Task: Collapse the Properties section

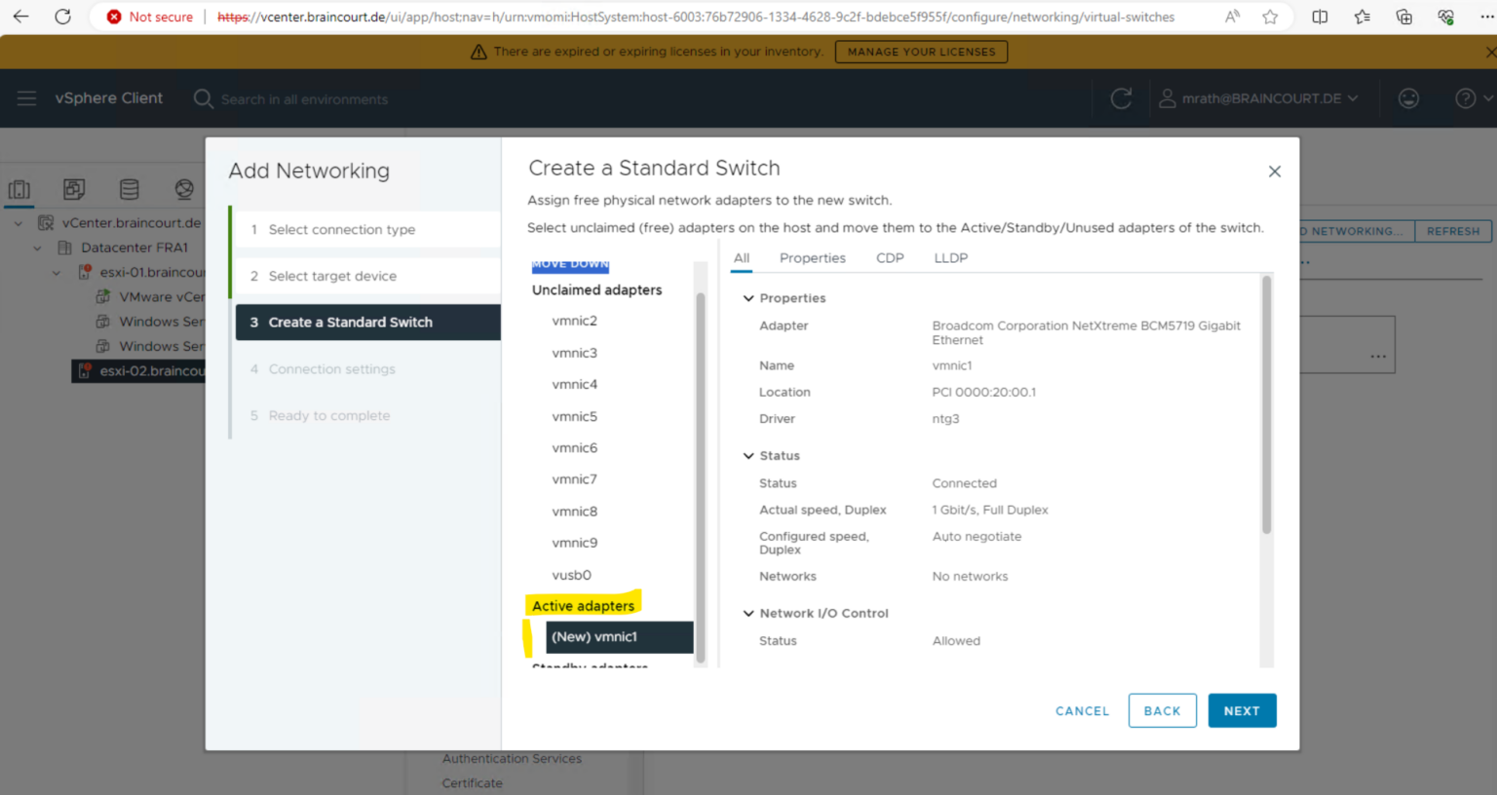Action: point(748,298)
